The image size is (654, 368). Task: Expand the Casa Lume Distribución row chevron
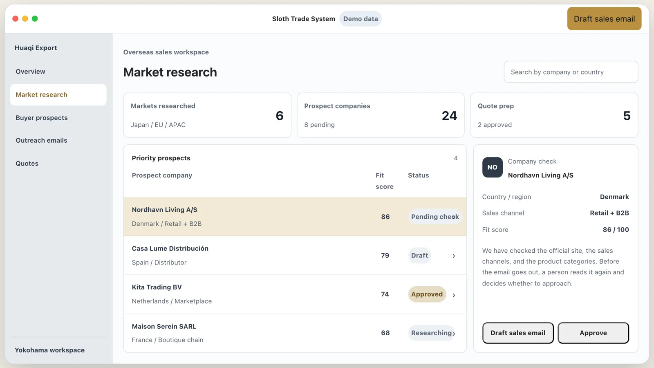tap(454, 256)
